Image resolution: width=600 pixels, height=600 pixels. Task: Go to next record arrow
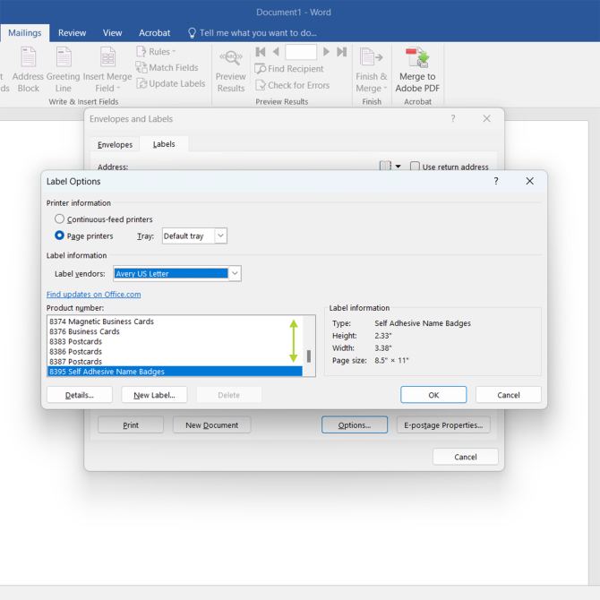(x=326, y=52)
